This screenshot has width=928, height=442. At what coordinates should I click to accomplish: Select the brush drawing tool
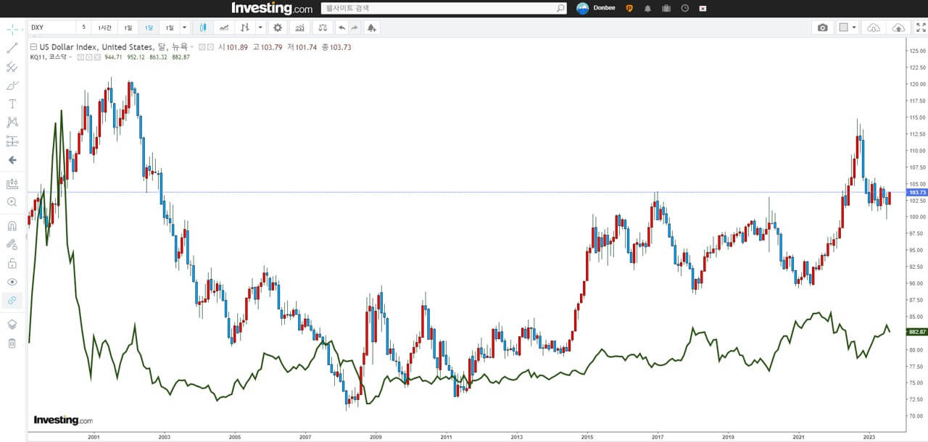[x=12, y=86]
